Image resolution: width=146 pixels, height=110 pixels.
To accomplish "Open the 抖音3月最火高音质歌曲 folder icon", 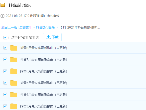I will point(14,106).
